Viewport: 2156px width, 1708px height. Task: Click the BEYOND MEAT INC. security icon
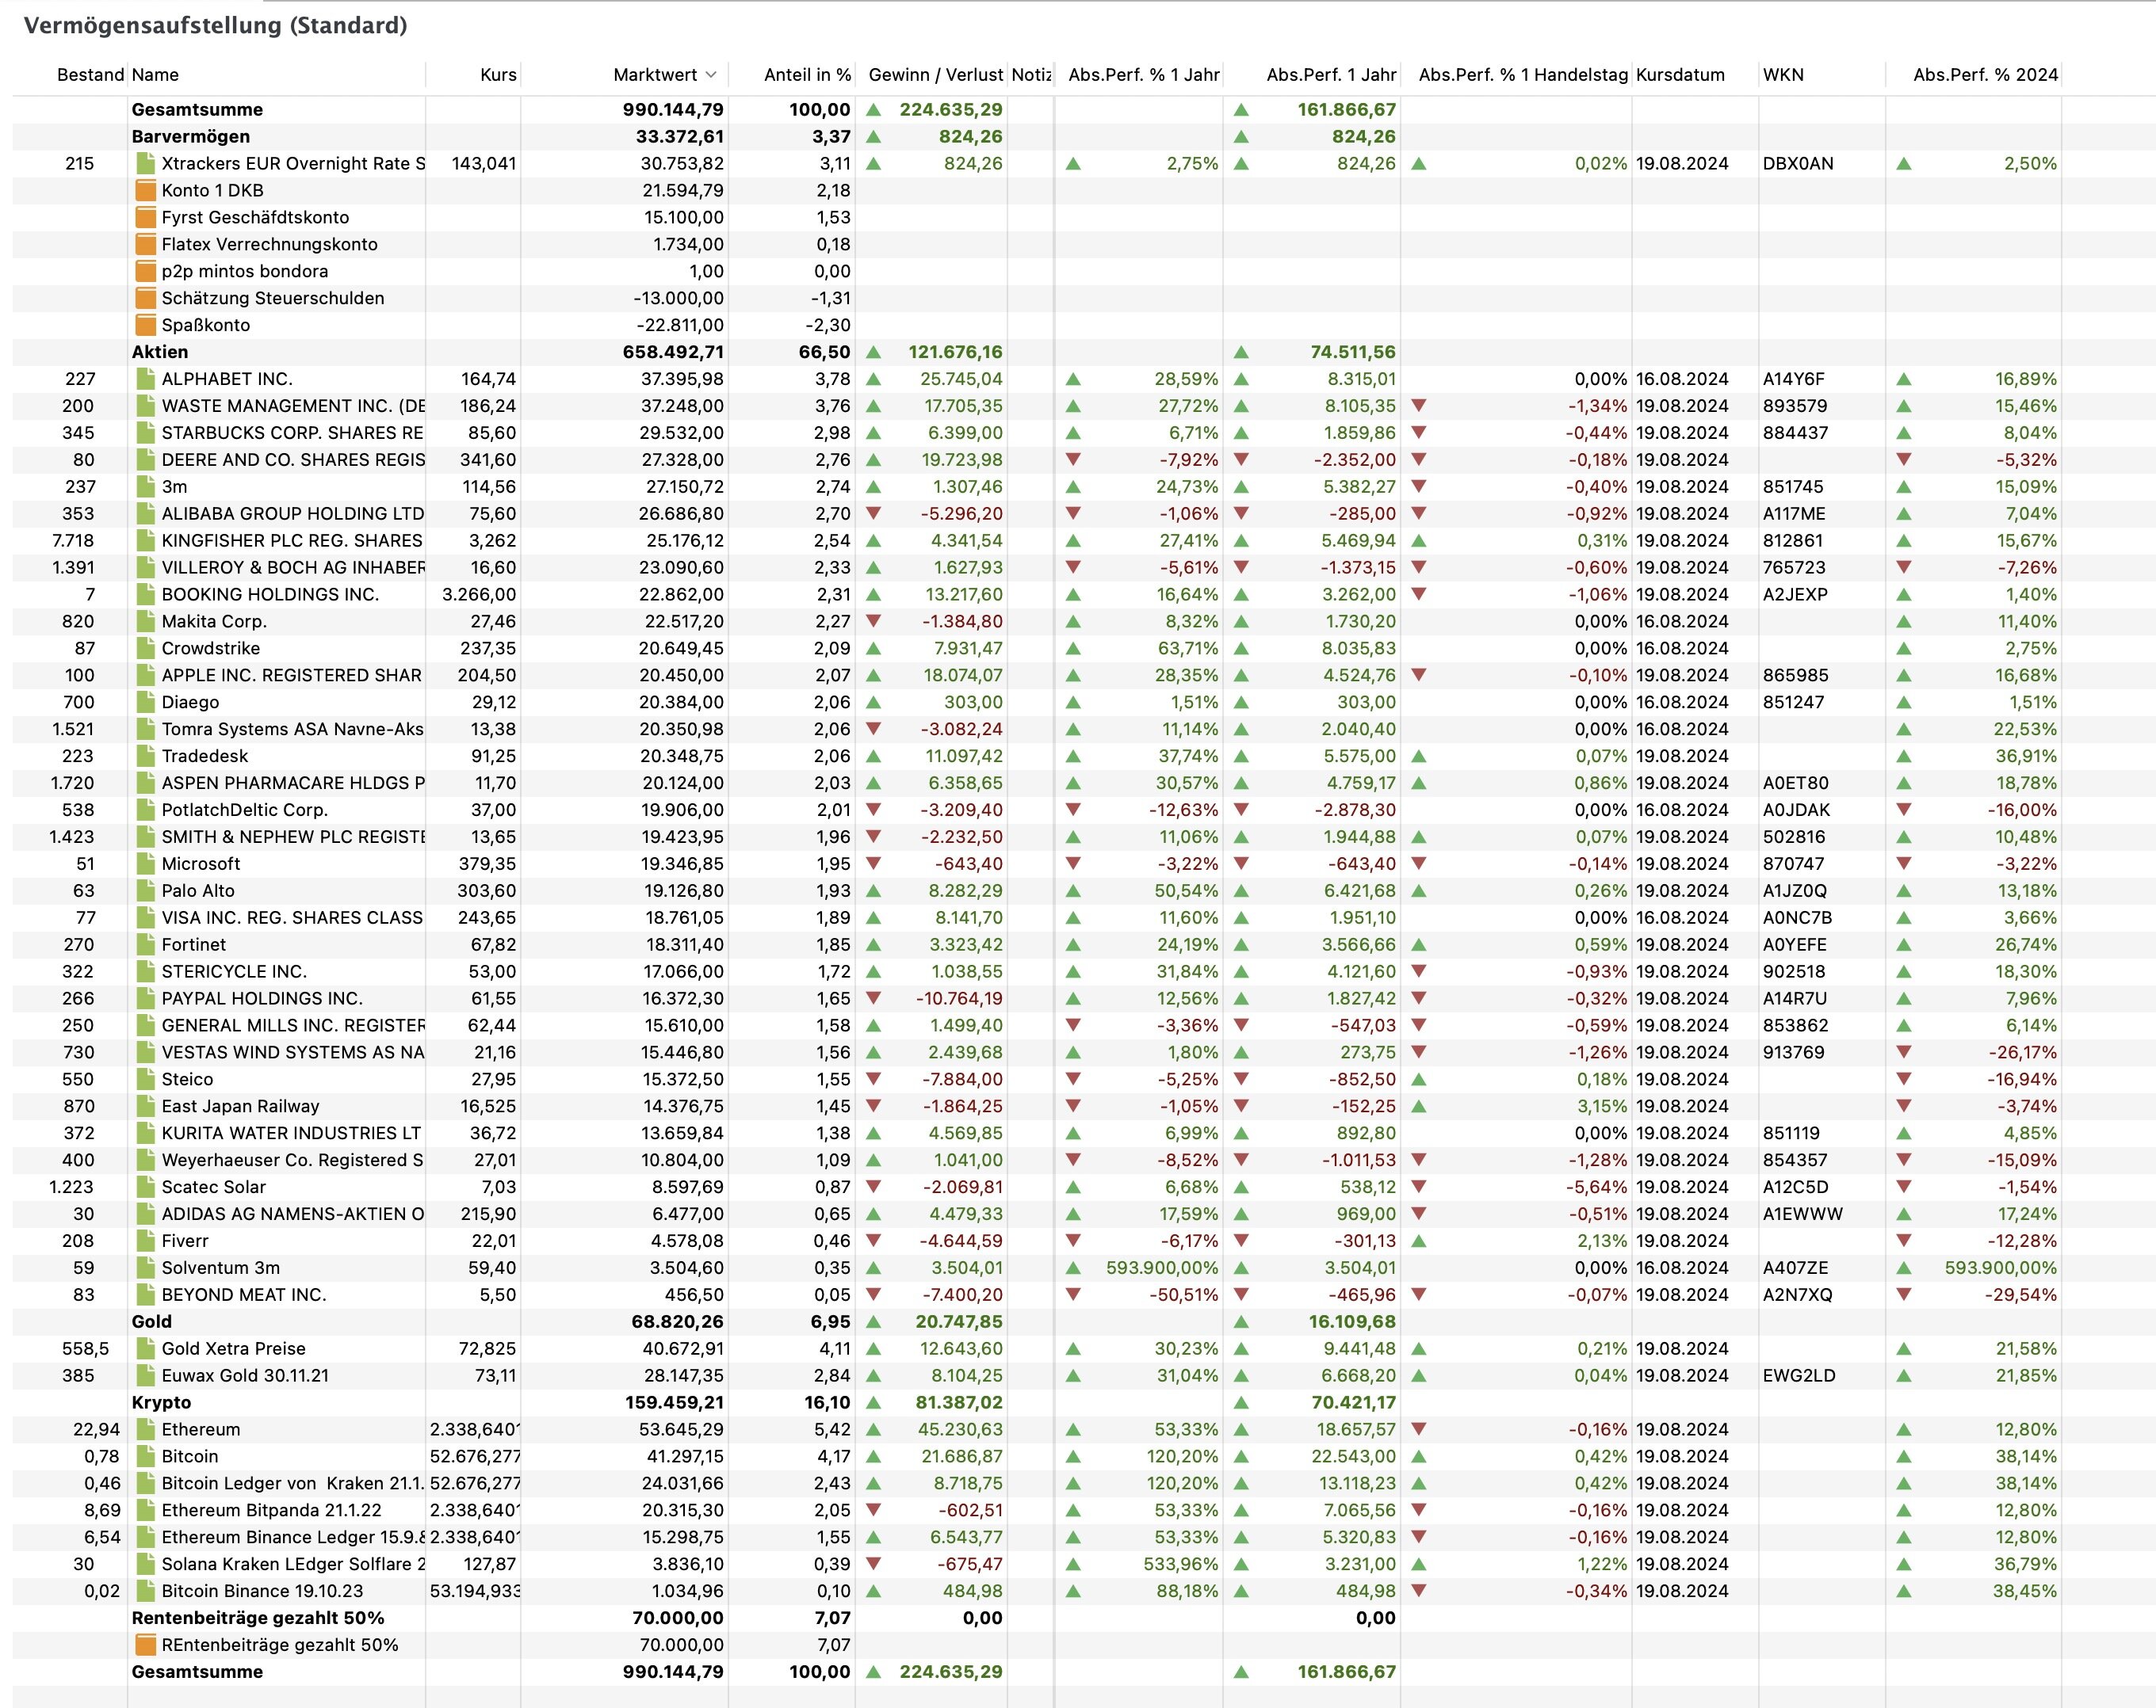[x=146, y=1295]
